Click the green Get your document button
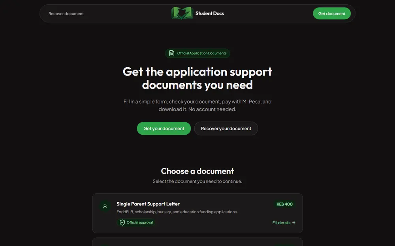Viewport: 395px width, 246px height. pos(164,129)
